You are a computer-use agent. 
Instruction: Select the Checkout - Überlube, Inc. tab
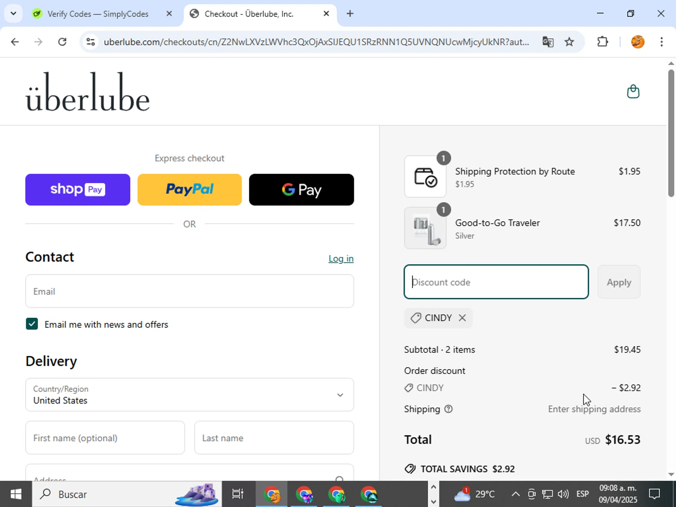(x=249, y=14)
